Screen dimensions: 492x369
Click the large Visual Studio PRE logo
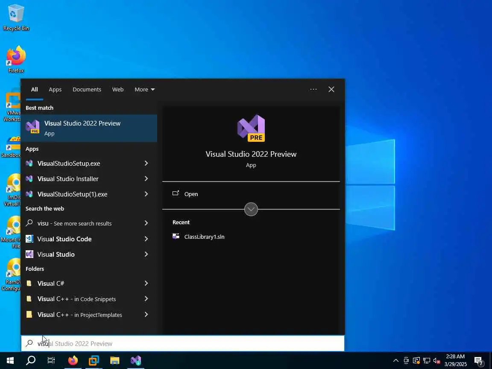coord(251,128)
